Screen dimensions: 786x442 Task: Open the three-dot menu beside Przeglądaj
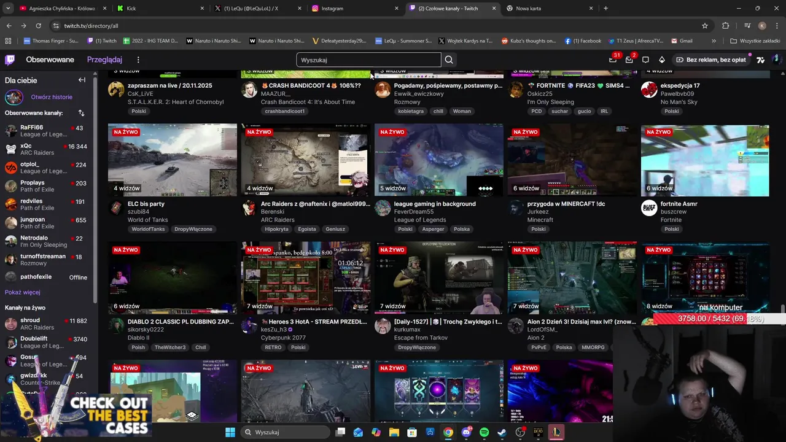(138, 60)
